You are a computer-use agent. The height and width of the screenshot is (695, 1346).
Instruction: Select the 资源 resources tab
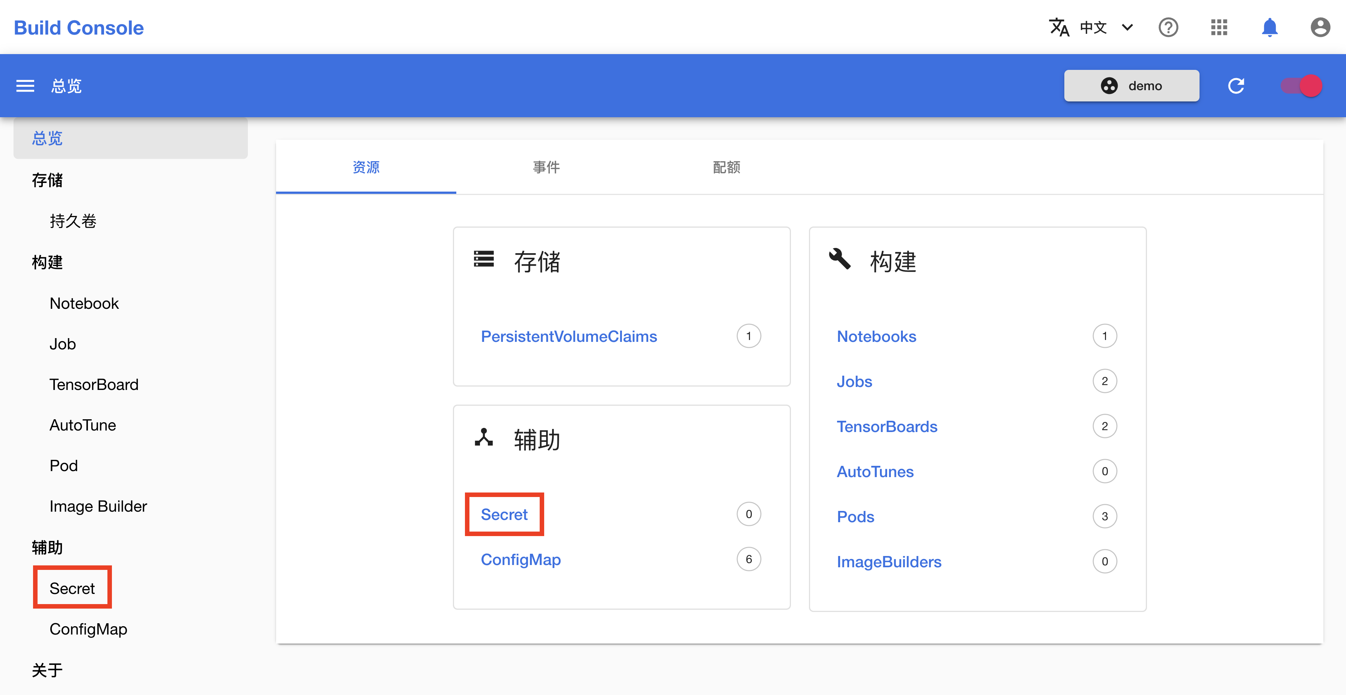367,168
